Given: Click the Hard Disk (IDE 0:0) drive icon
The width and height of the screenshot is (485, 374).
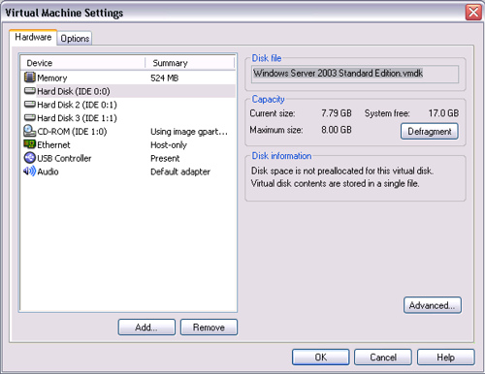Looking at the screenshot, I should point(30,91).
